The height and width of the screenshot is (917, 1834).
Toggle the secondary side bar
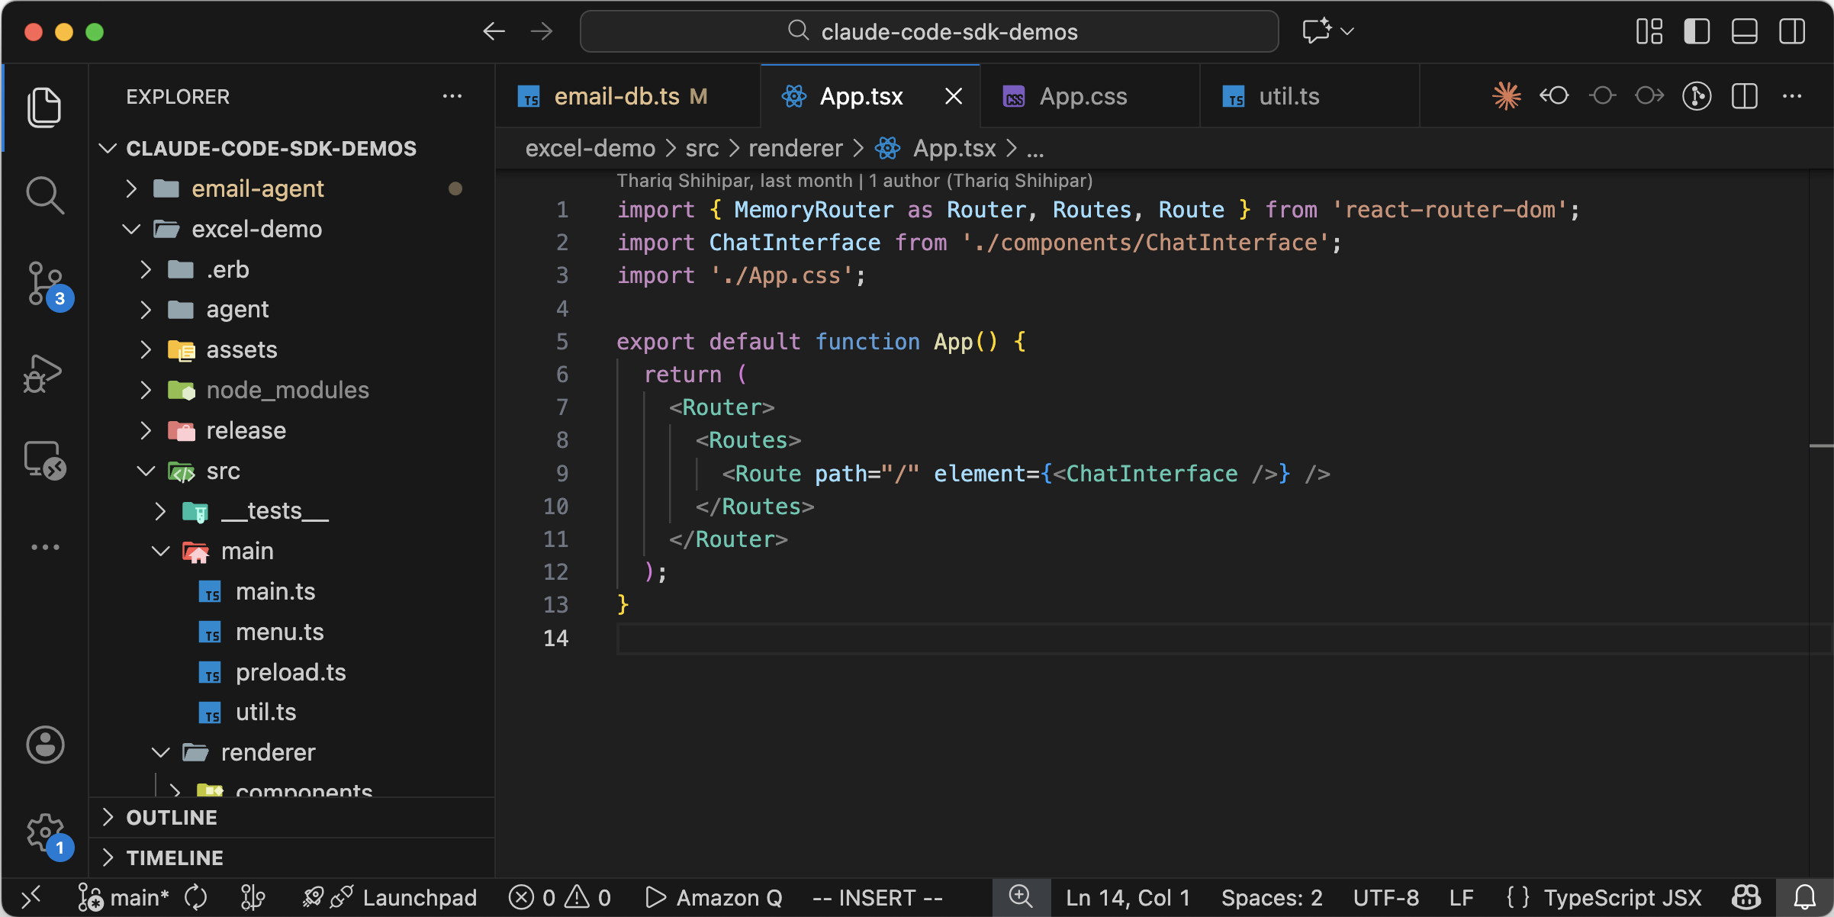[x=1791, y=31]
